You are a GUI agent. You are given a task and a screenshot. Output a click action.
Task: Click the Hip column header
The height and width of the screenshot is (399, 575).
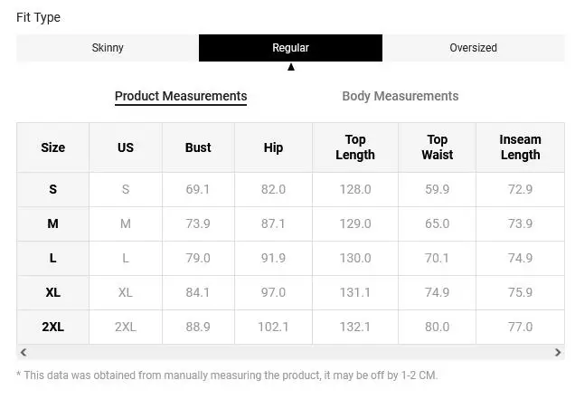pyautogui.click(x=273, y=147)
